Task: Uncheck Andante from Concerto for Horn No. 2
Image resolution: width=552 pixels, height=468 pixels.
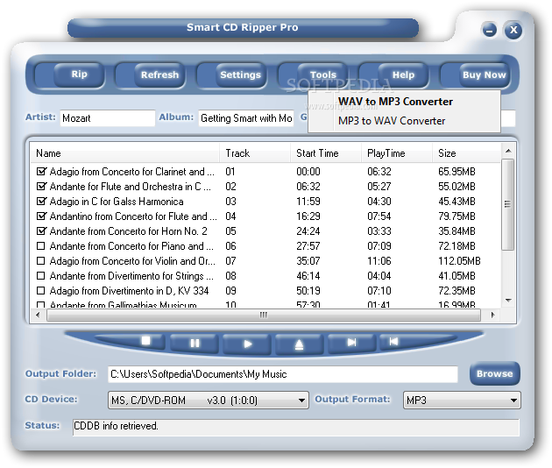Action: pos(41,231)
